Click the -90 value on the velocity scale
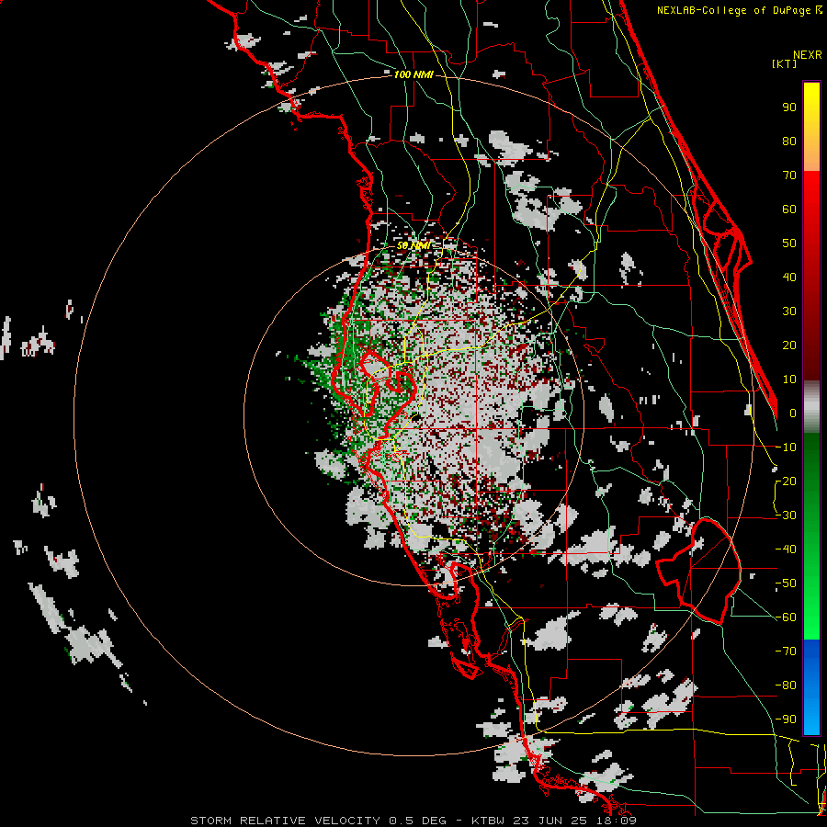This screenshot has height=827, width=827. (786, 719)
